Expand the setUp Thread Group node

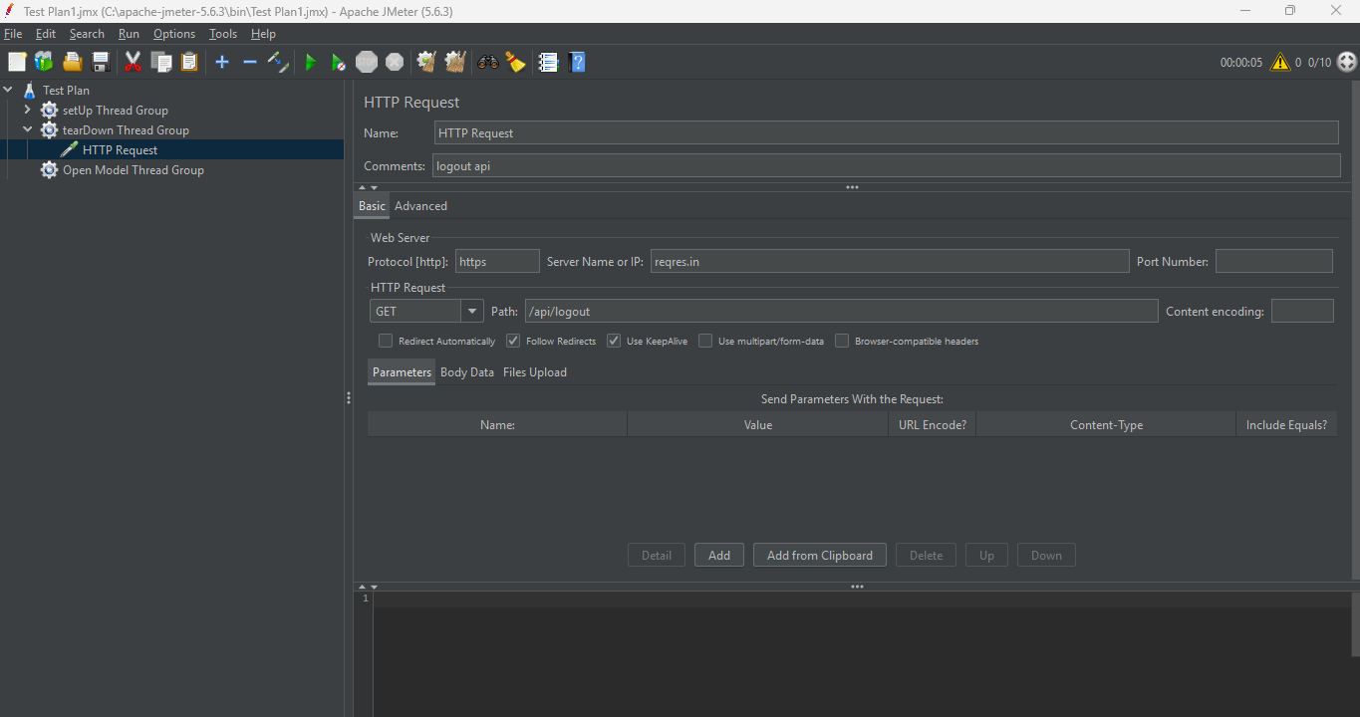[x=28, y=110]
